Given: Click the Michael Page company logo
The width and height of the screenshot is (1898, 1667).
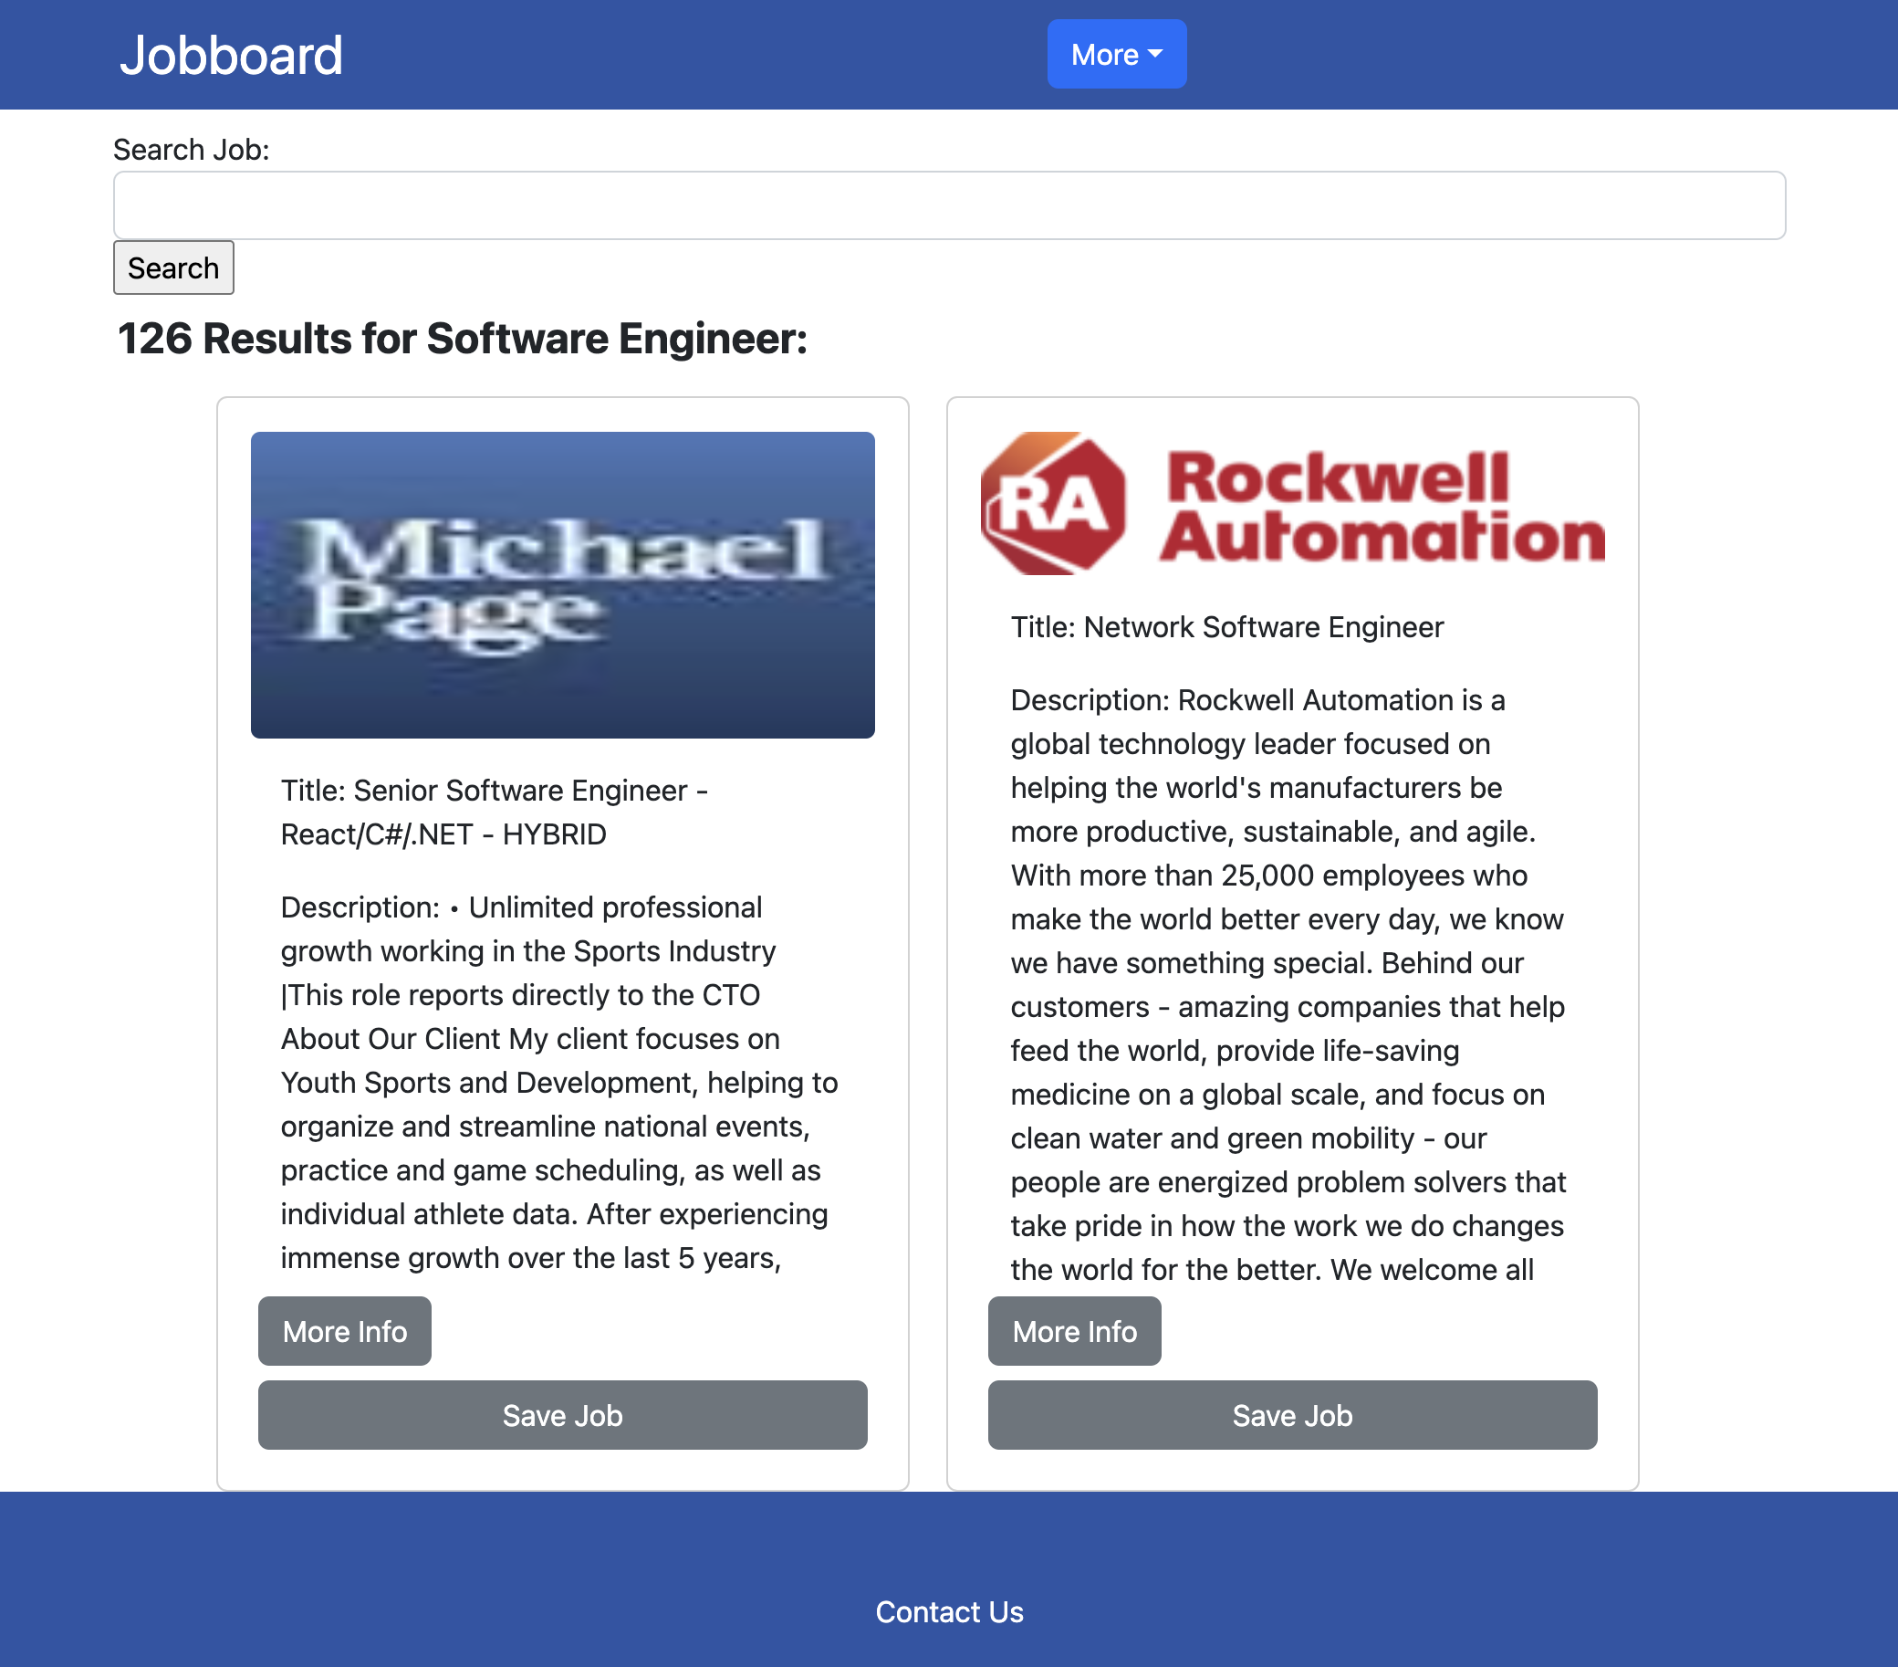Looking at the screenshot, I should click(x=562, y=584).
